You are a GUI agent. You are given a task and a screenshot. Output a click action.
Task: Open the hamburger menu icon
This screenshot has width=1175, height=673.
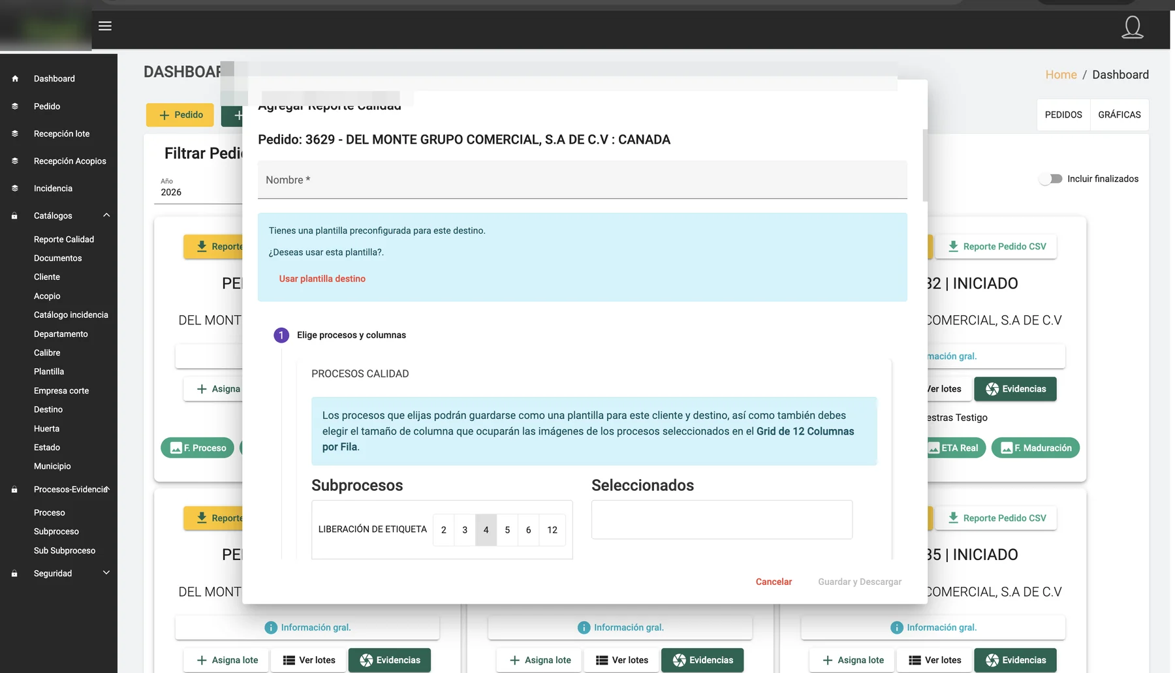pyautogui.click(x=105, y=26)
